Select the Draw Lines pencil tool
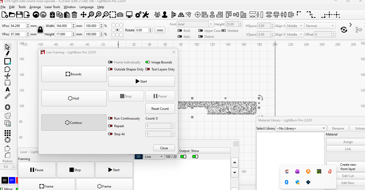The width and height of the screenshot is (365, 190). pyautogui.click(x=8, y=54)
